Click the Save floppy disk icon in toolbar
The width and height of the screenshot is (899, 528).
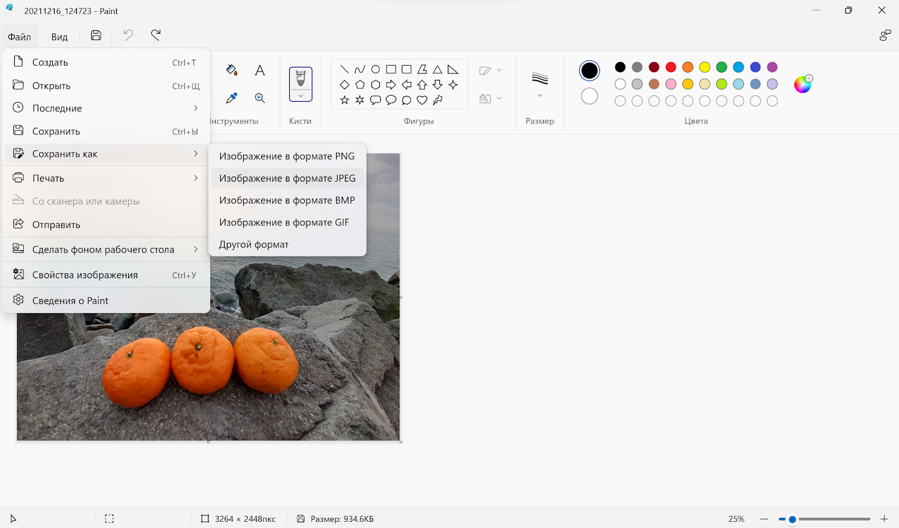pos(96,35)
